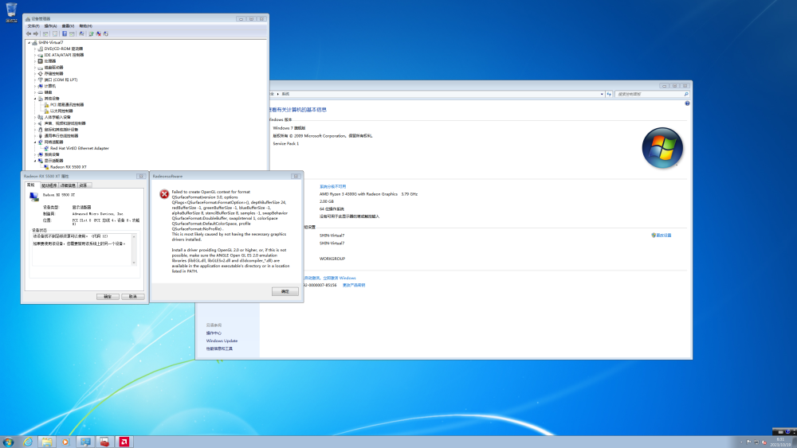797x448 pixels.
Task: Select the General tab in Radeon RX 5500 XT properties
Action: pos(31,185)
